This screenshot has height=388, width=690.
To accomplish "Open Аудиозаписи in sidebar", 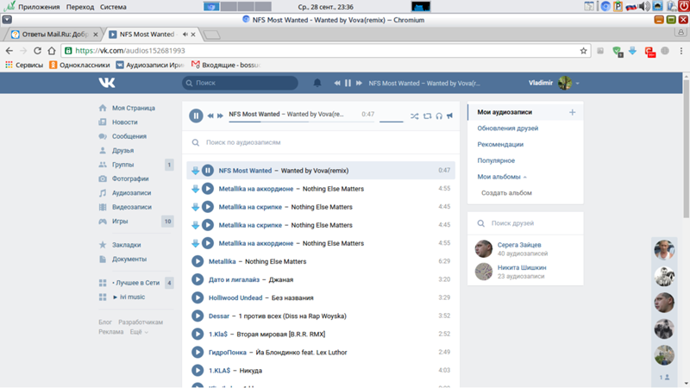I will coord(132,192).
